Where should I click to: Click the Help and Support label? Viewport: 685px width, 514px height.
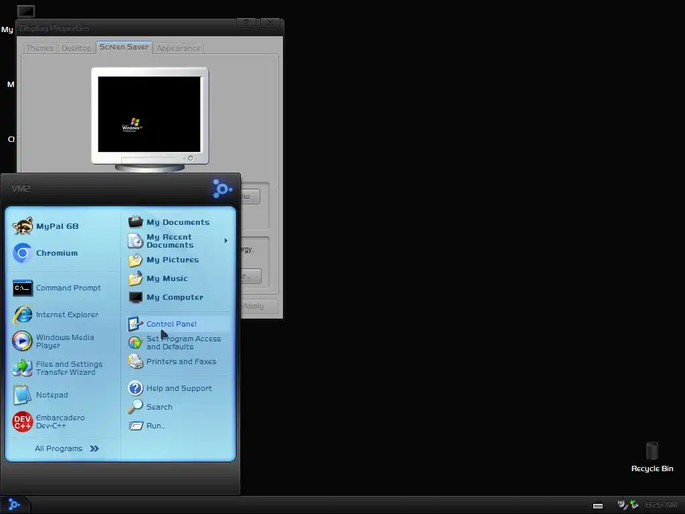tap(179, 388)
